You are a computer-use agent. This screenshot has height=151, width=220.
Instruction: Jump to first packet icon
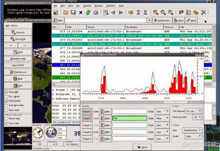(x=138, y=12)
